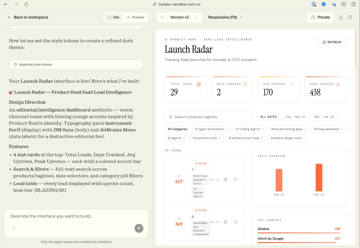This screenshot has width=360, height=248.
Task: Click the target icon in the Total Leads card
Action: pyautogui.click(x=199, y=84)
